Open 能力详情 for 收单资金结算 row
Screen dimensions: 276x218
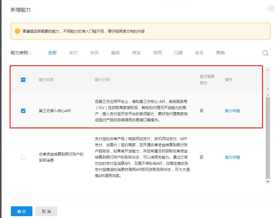click(x=232, y=157)
